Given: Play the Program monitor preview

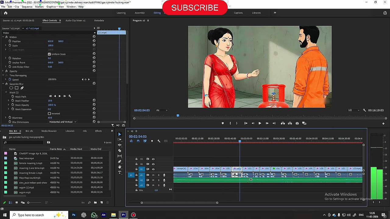Looking at the screenshot, I should click(x=260, y=123).
